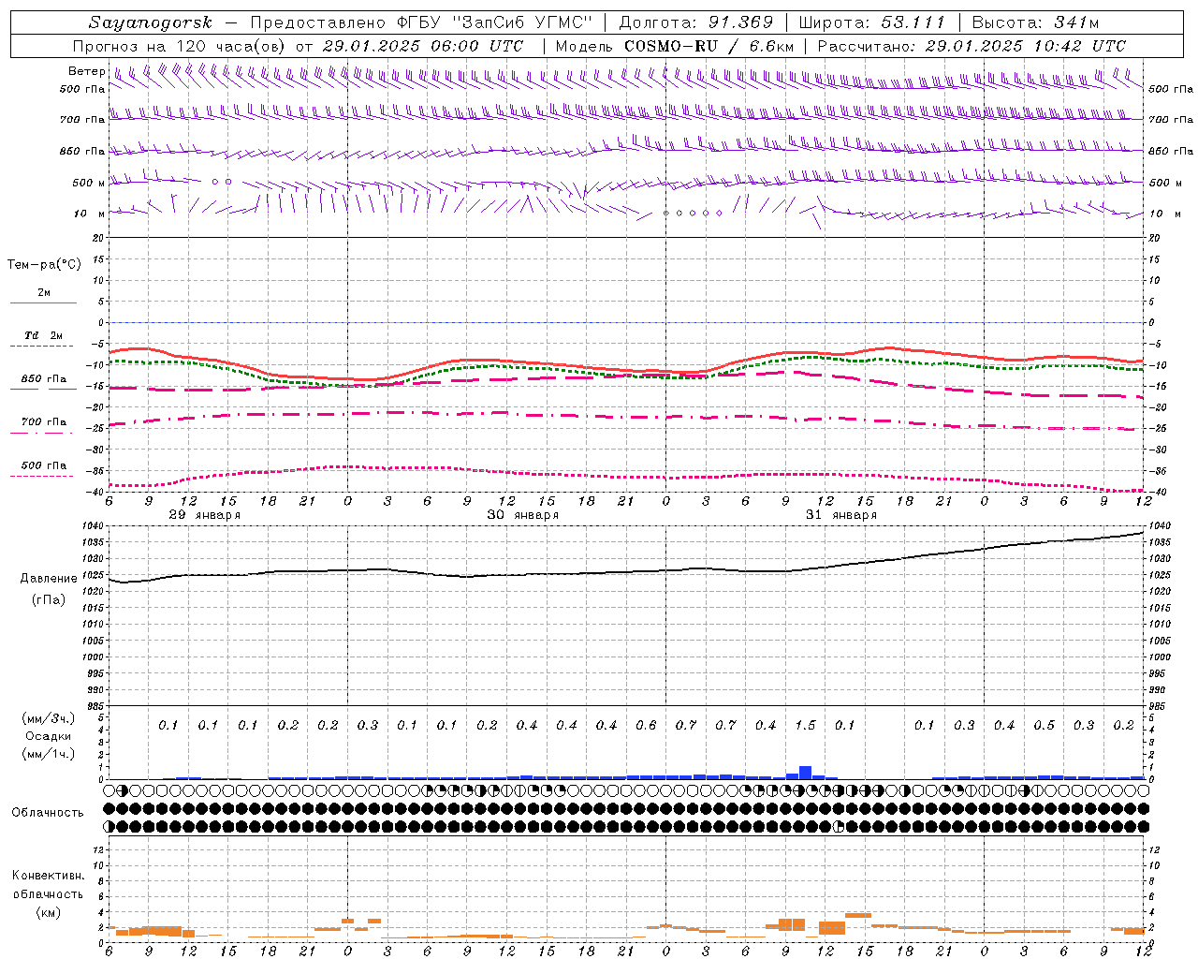Click the 'Td 2м' dew point legend entry

tap(43, 335)
